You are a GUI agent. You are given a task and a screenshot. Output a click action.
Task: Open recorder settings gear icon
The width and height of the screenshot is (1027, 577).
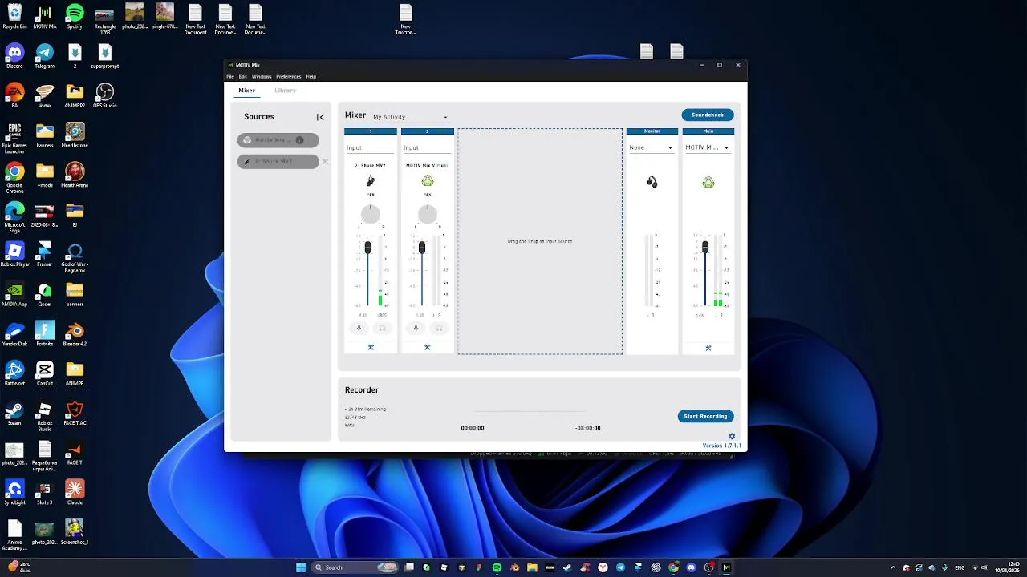coord(732,437)
